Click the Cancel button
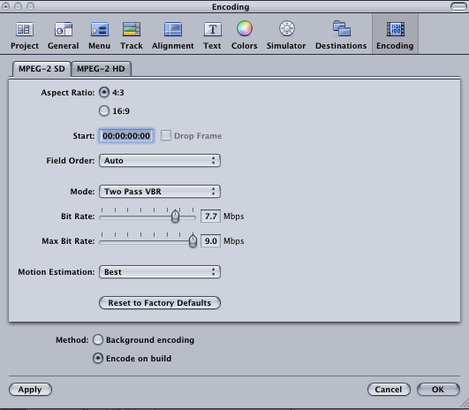The width and height of the screenshot is (469, 410). (389, 390)
